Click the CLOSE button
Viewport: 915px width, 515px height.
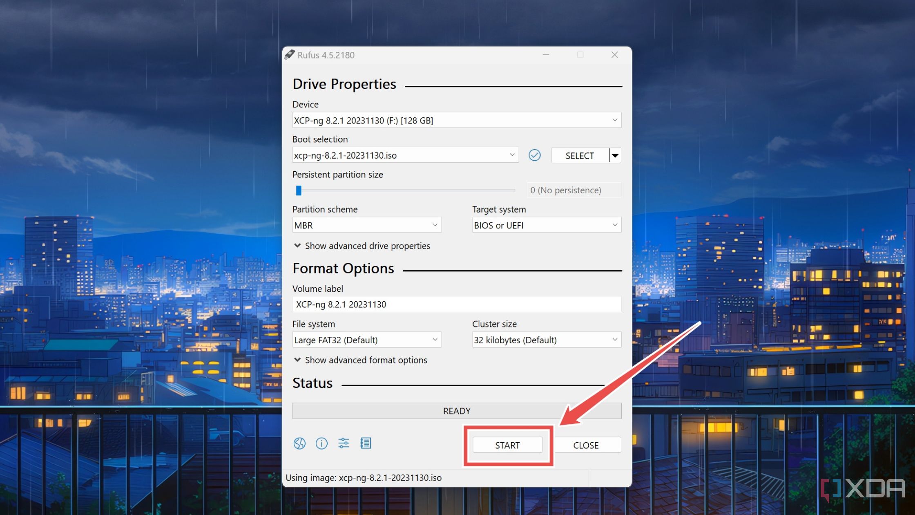pos(586,445)
